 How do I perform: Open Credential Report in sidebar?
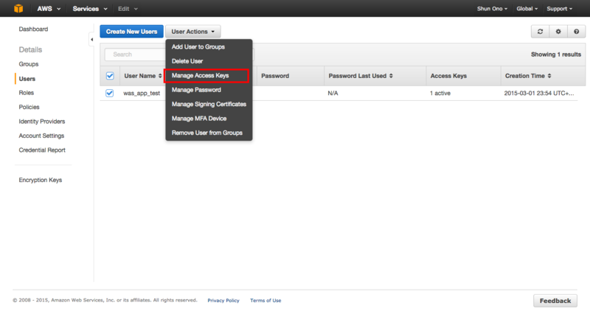[42, 150]
